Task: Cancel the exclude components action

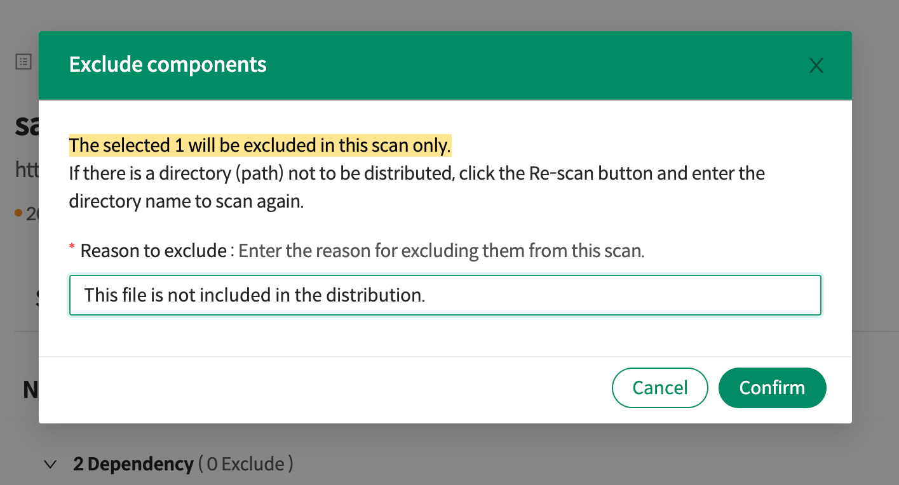Action: pyautogui.click(x=659, y=388)
